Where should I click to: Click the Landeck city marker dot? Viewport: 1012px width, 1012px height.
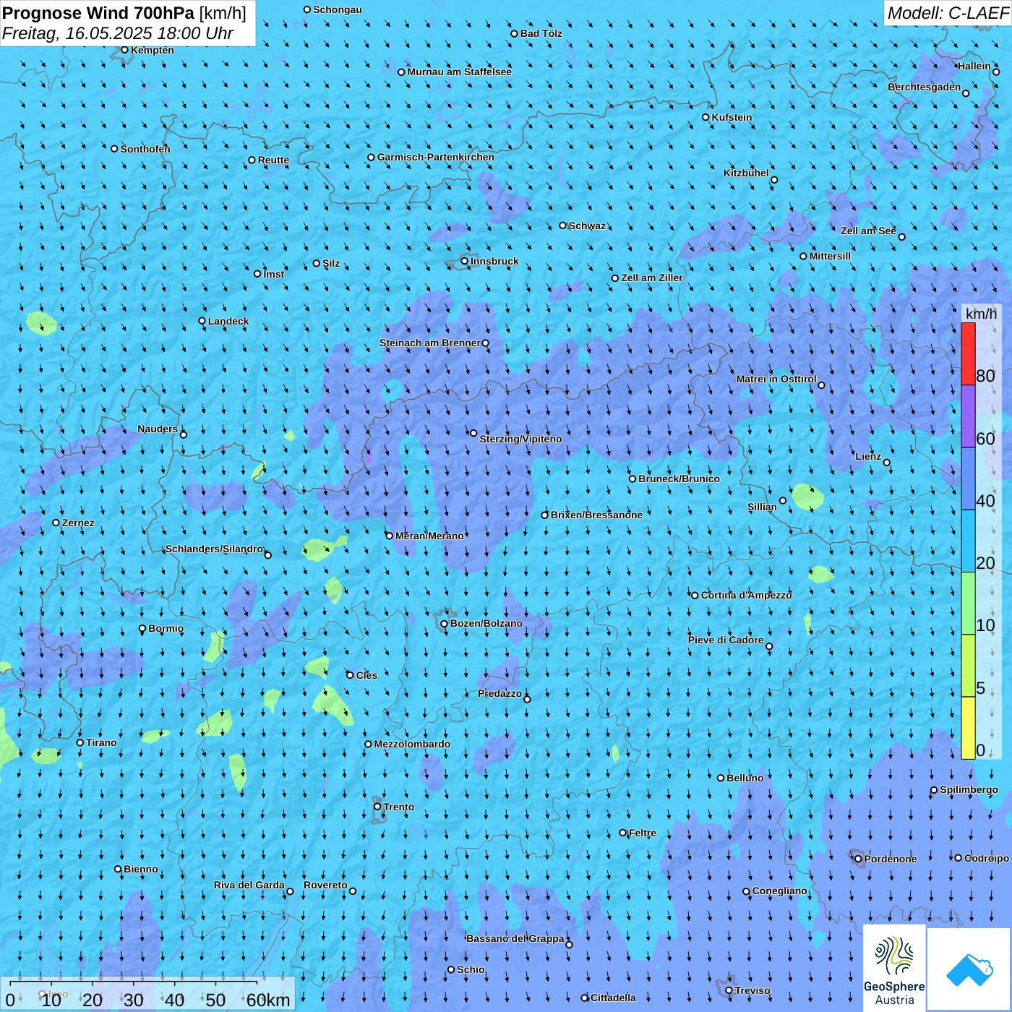pyautogui.click(x=202, y=321)
